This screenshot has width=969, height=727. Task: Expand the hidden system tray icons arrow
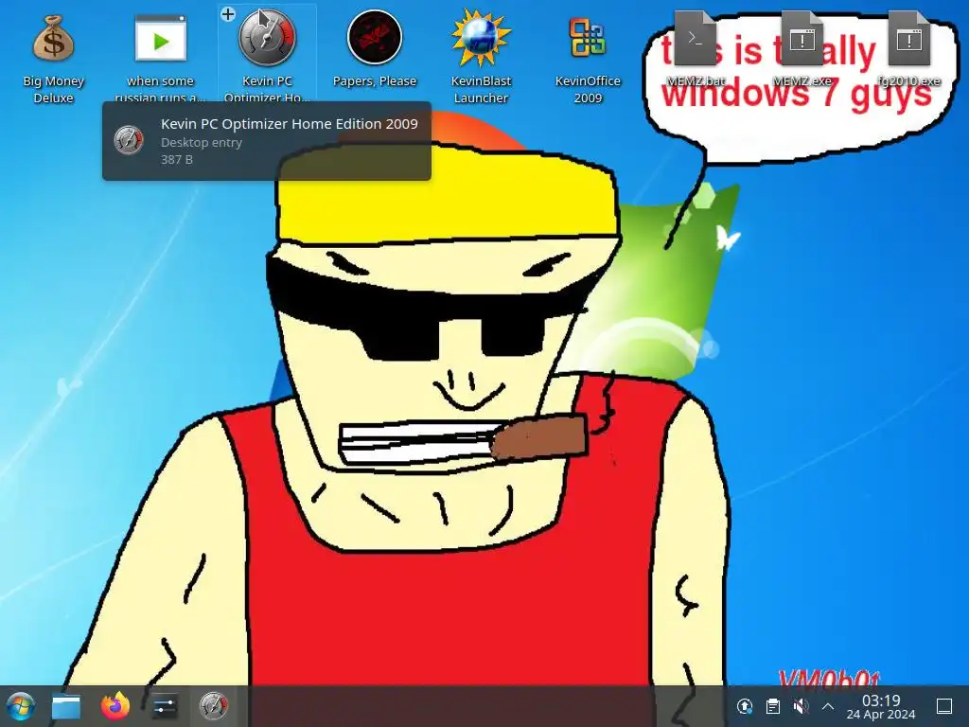[828, 706]
